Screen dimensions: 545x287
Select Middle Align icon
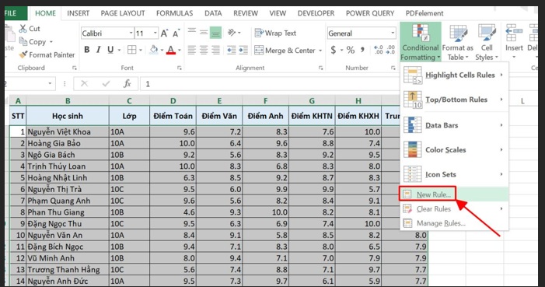click(x=204, y=33)
